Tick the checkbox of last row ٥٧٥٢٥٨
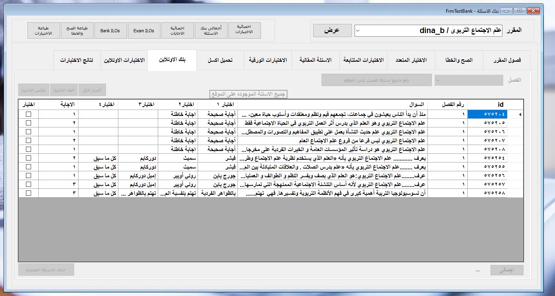555x296 pixels. pyautogui.click(x=28, y=193)
